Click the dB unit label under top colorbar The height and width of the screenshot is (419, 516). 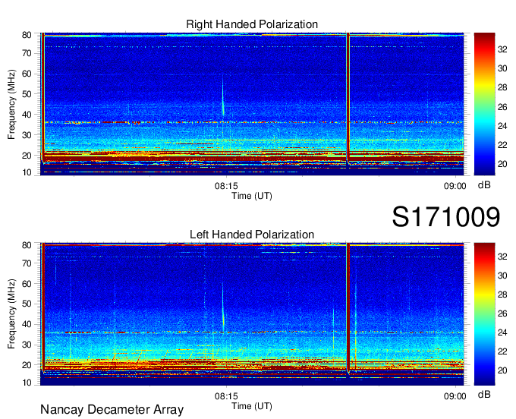point(484,185)
